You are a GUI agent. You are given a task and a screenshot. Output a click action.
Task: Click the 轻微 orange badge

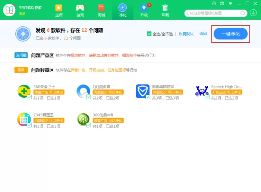21,70
